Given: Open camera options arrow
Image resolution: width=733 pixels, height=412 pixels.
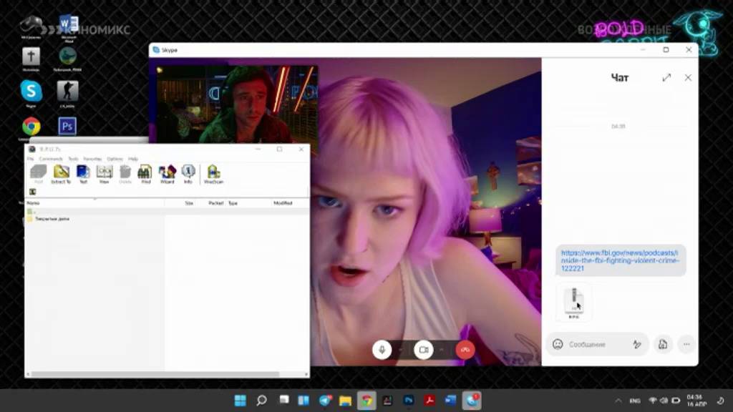Looking at the screenshot, I should [x=442, y=349].
